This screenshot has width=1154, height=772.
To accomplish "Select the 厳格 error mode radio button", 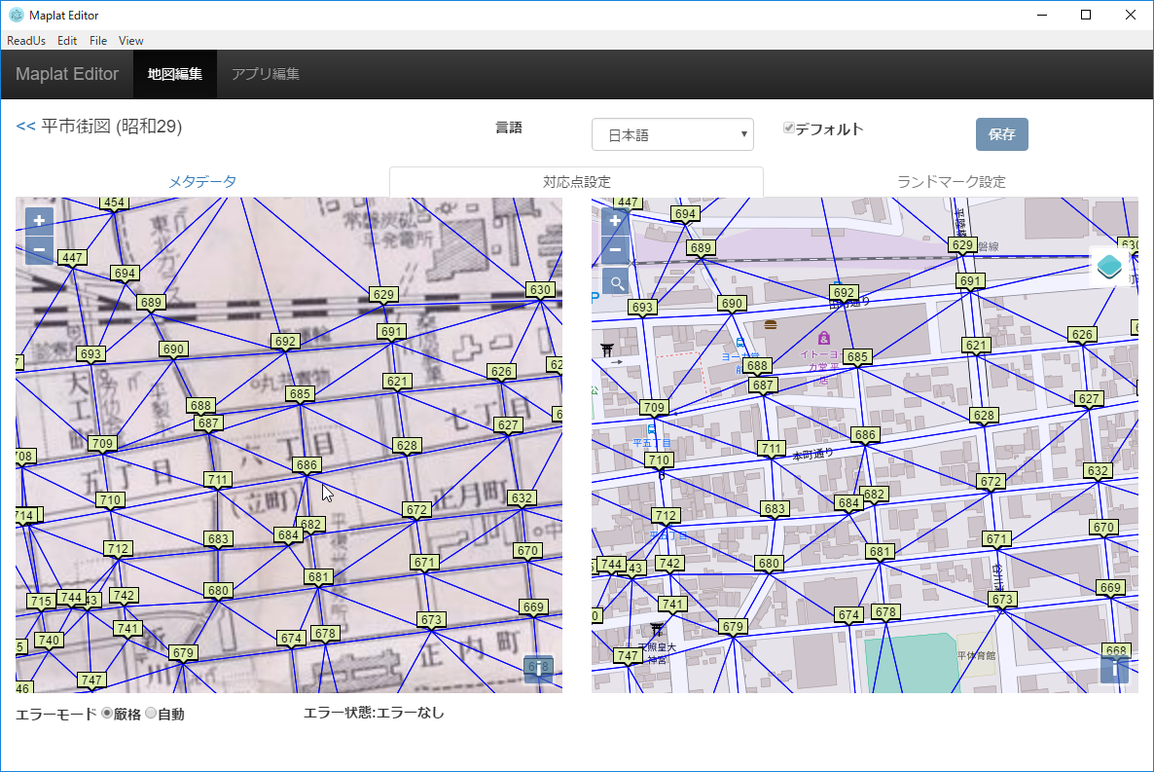I will [106, 712].
